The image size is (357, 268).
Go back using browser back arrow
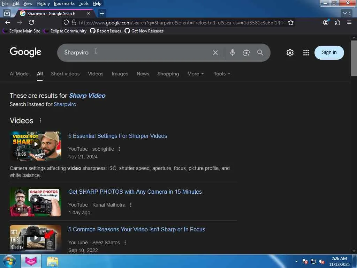[x=8, y=22]
